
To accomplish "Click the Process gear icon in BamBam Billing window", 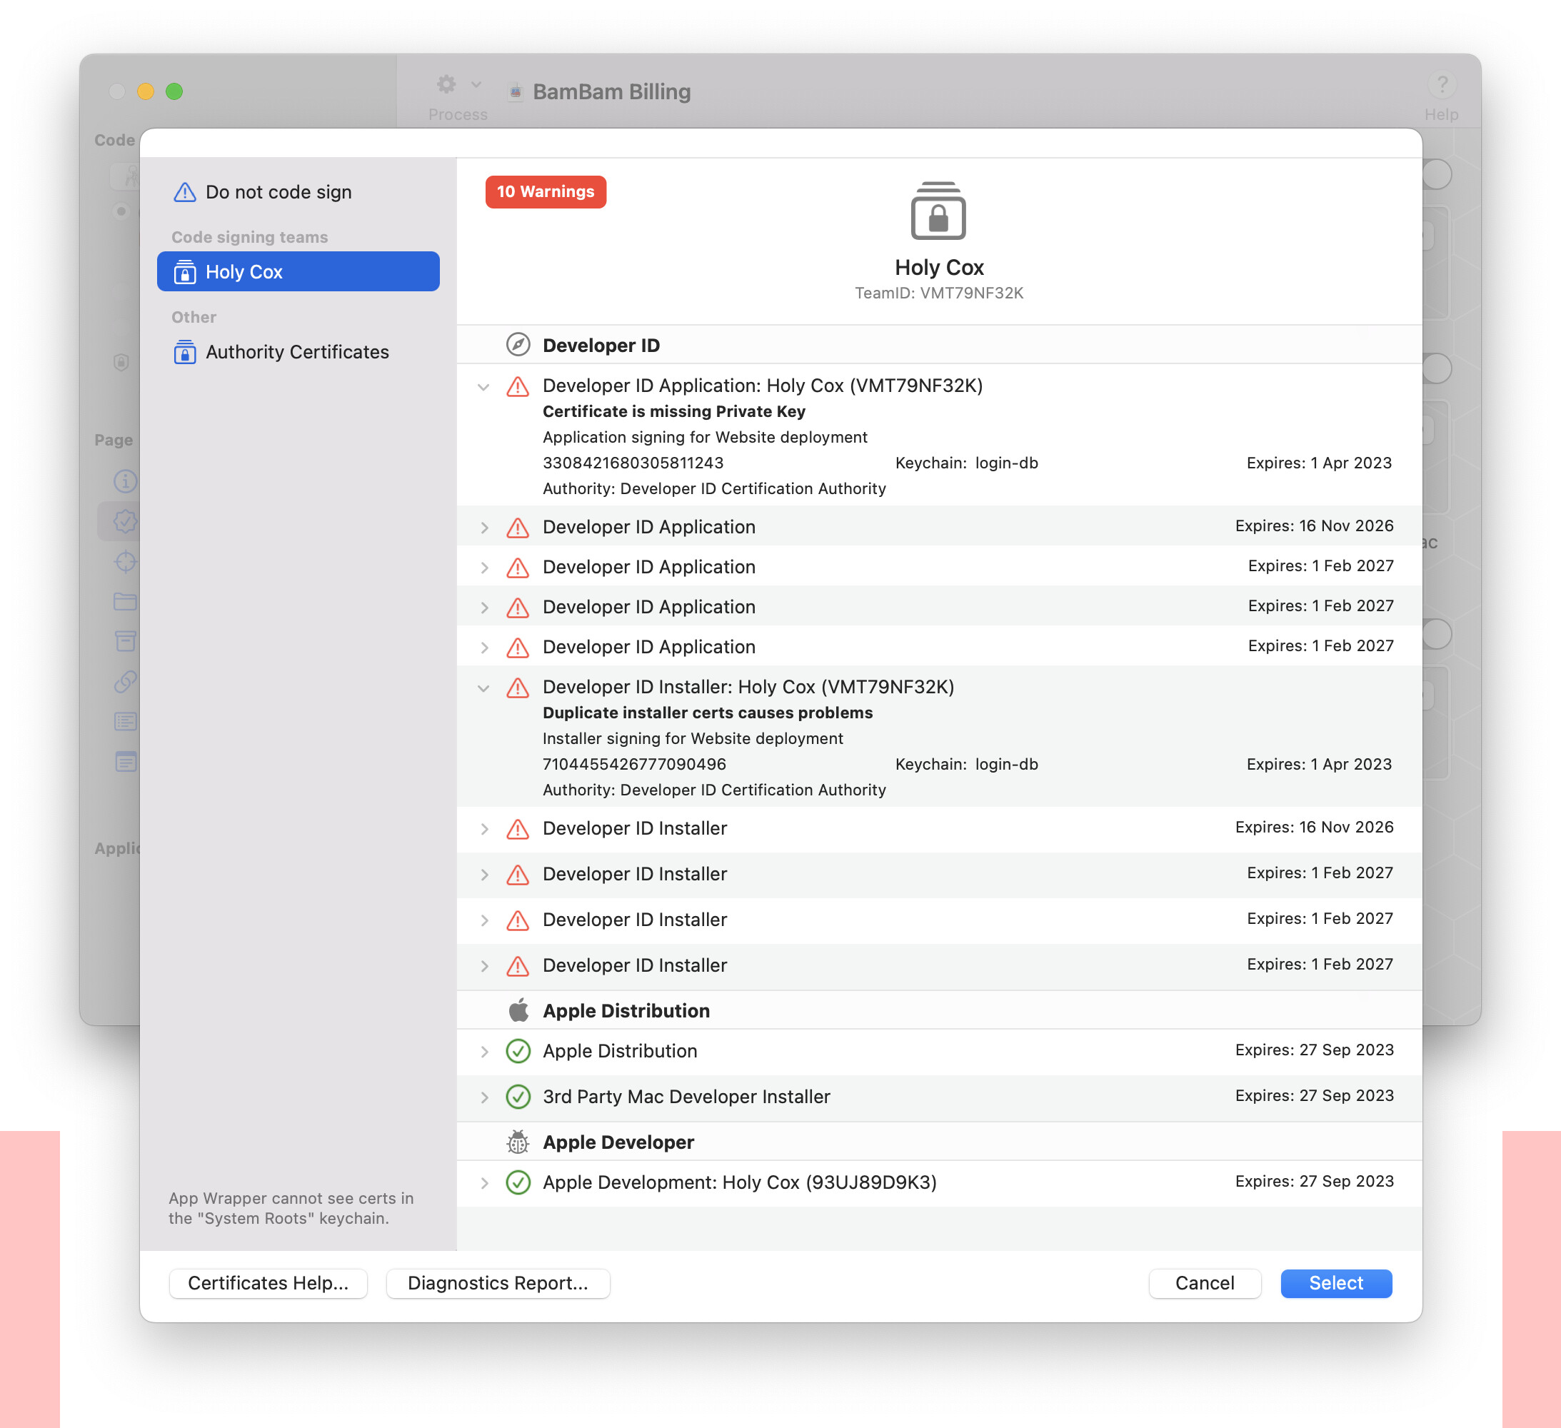I will coord(446,84).
